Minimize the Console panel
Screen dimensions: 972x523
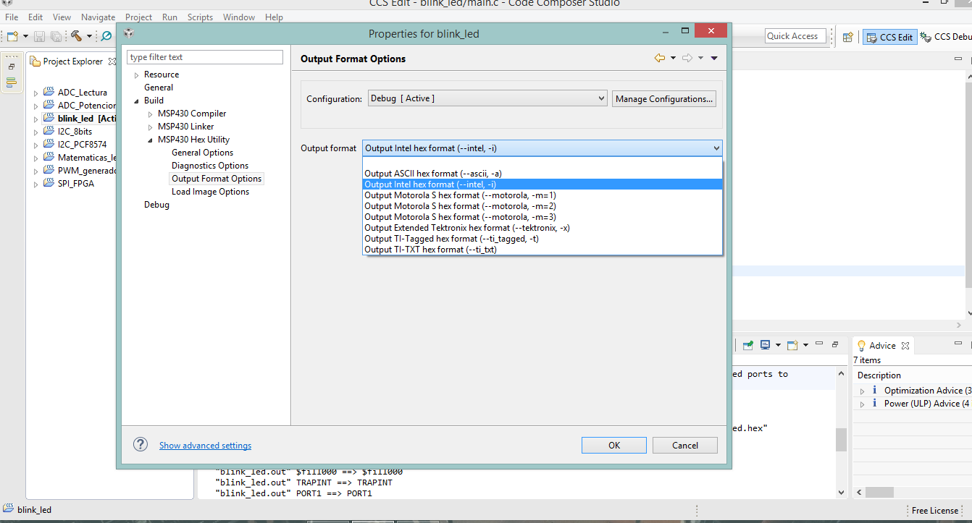(819, 344)
